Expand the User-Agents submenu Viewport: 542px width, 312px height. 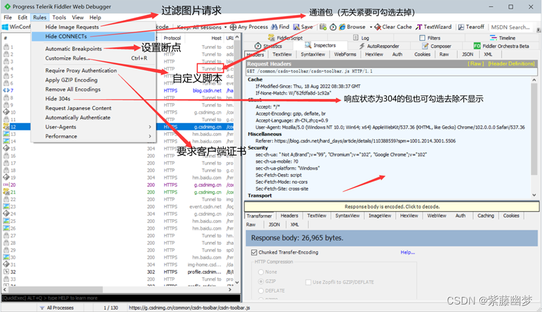[x=93, y=127]
